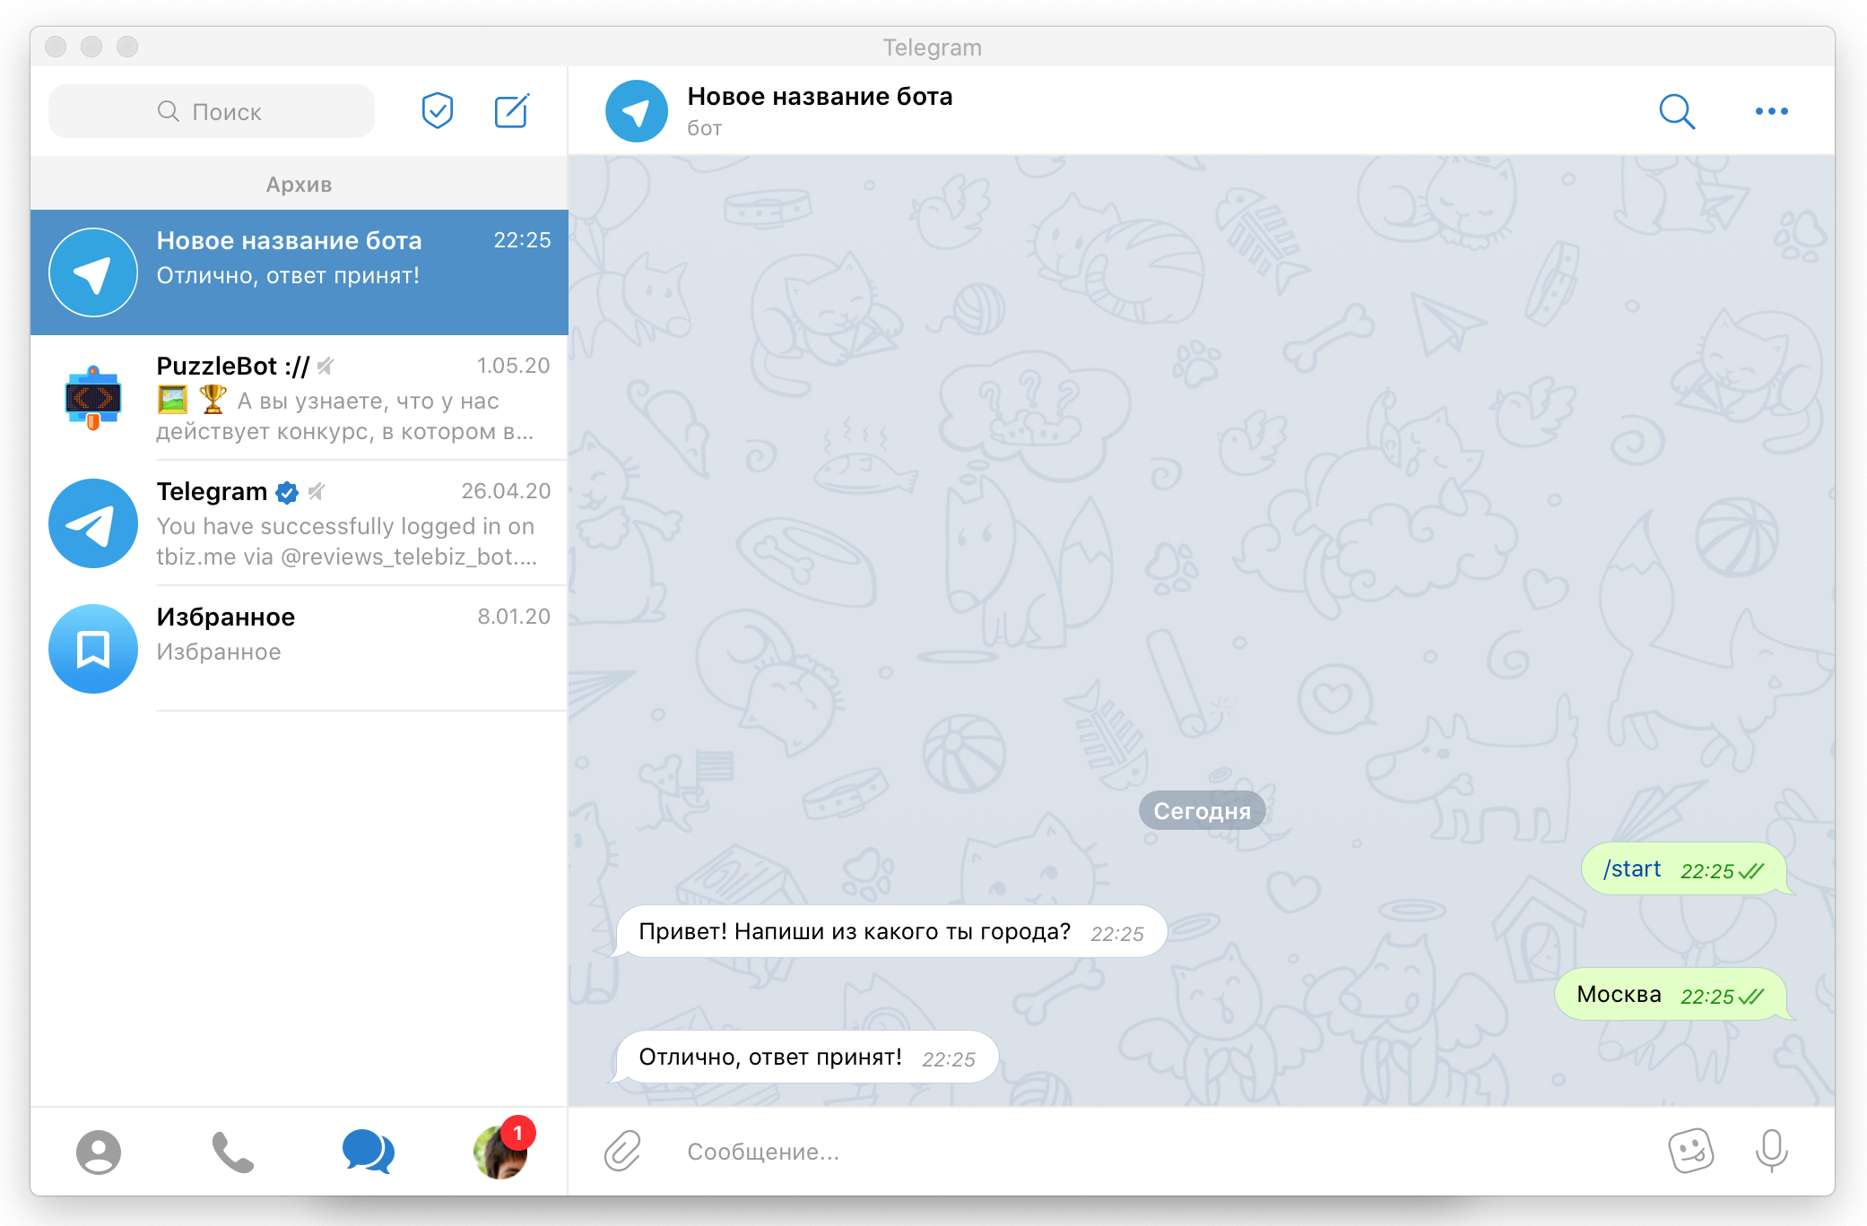
Task: Click the red notification badge showing 1
Action: 517,1133
